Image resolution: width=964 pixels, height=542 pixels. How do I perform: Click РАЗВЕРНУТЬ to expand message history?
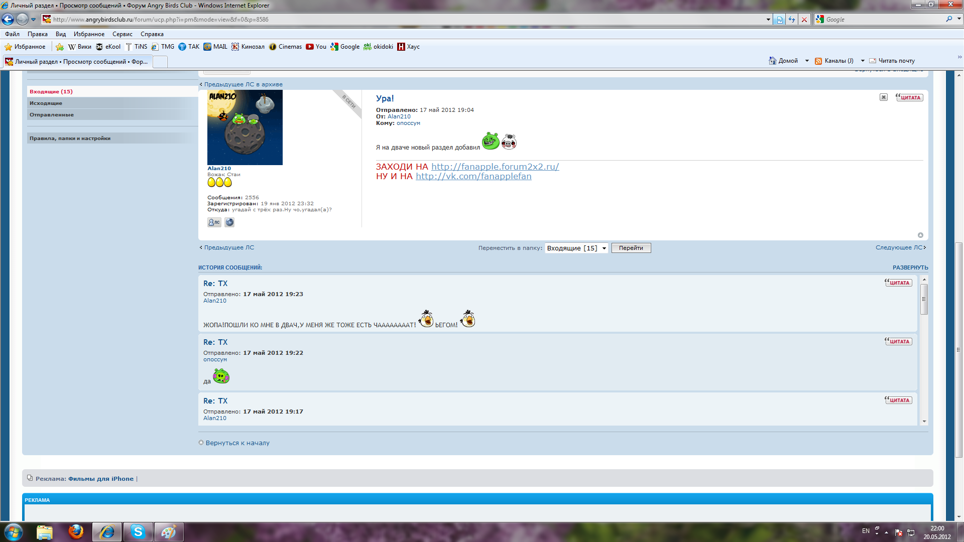pos(910,267)
